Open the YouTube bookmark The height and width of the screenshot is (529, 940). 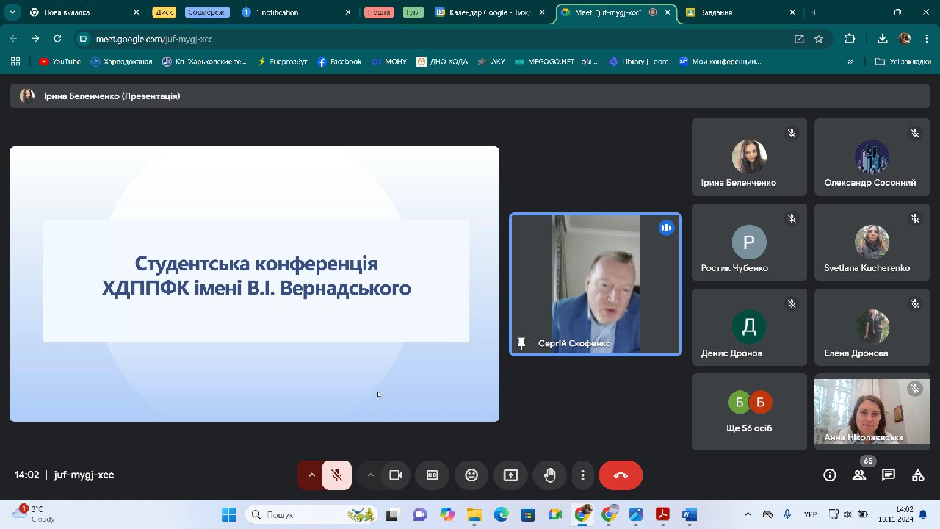(59, 62)
